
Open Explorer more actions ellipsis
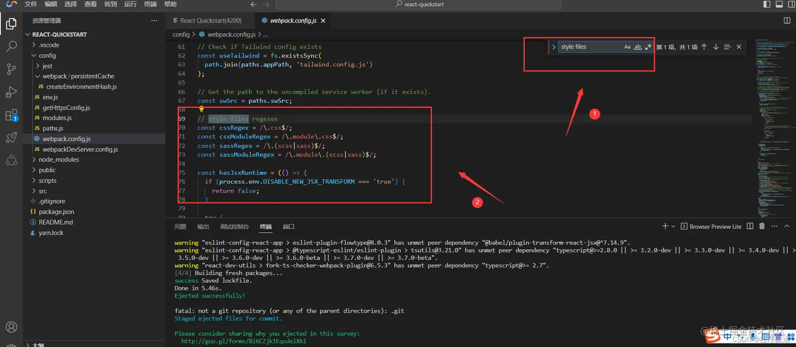coord(154,21)
